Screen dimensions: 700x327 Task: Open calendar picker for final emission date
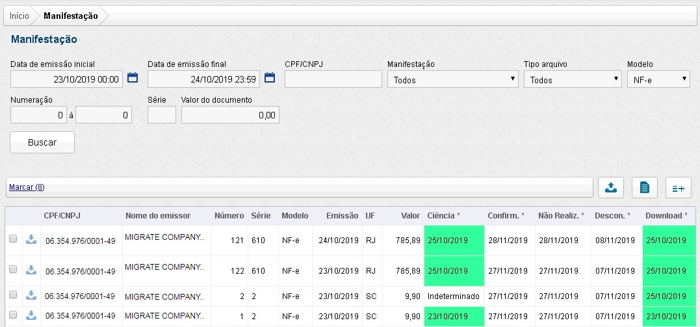(270, 79)
